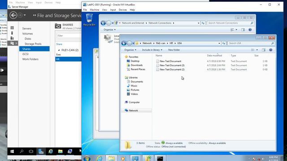
Task: Sort by Date modified column header
Action: (214, 55)
